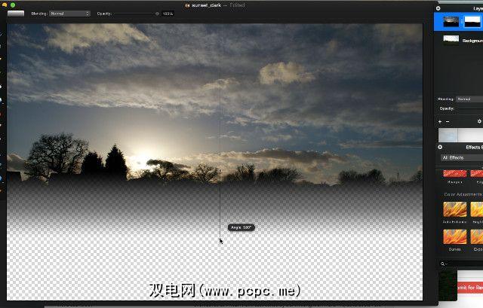
Task: Adjust the toolbar Opacity slider
Action: 137,14
